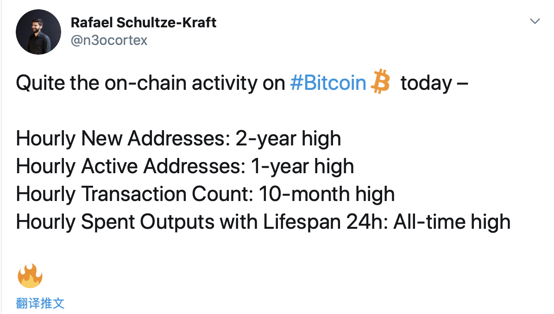Click the fire emoji in the tweet

[x=30, y=276]
